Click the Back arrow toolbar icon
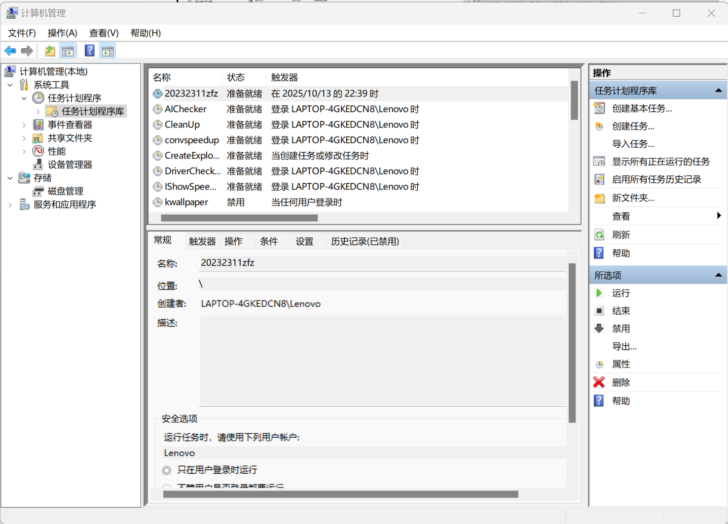The height and width of the screenshot is (524, 728). coord(10,51)
